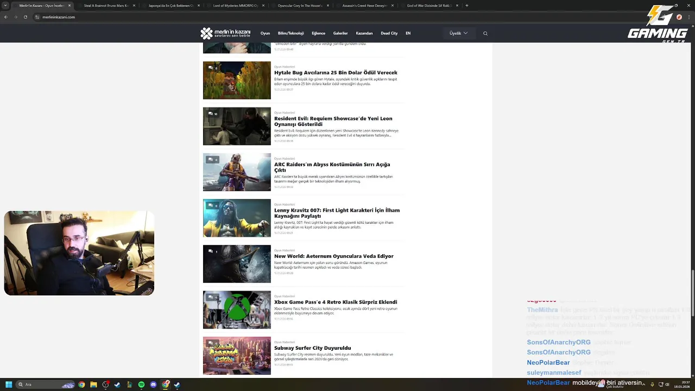Screen dimensions: 695x391
Task: Open the tab search chevron at top-left
Action: pyautogui.click(x=5, y=5)
